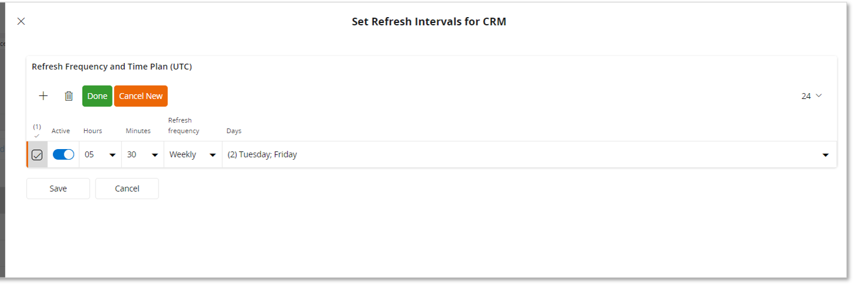Click the Active column header
853x284 pixels.
coord(61,131)
